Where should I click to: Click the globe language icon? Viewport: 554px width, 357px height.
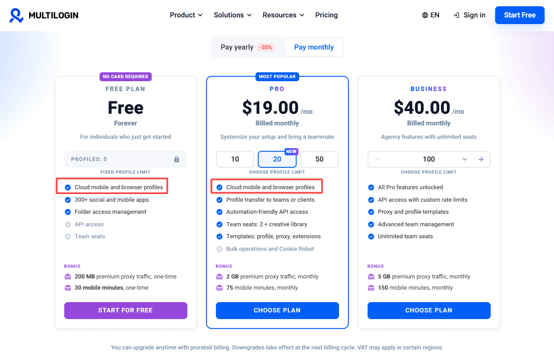(425, 15)
